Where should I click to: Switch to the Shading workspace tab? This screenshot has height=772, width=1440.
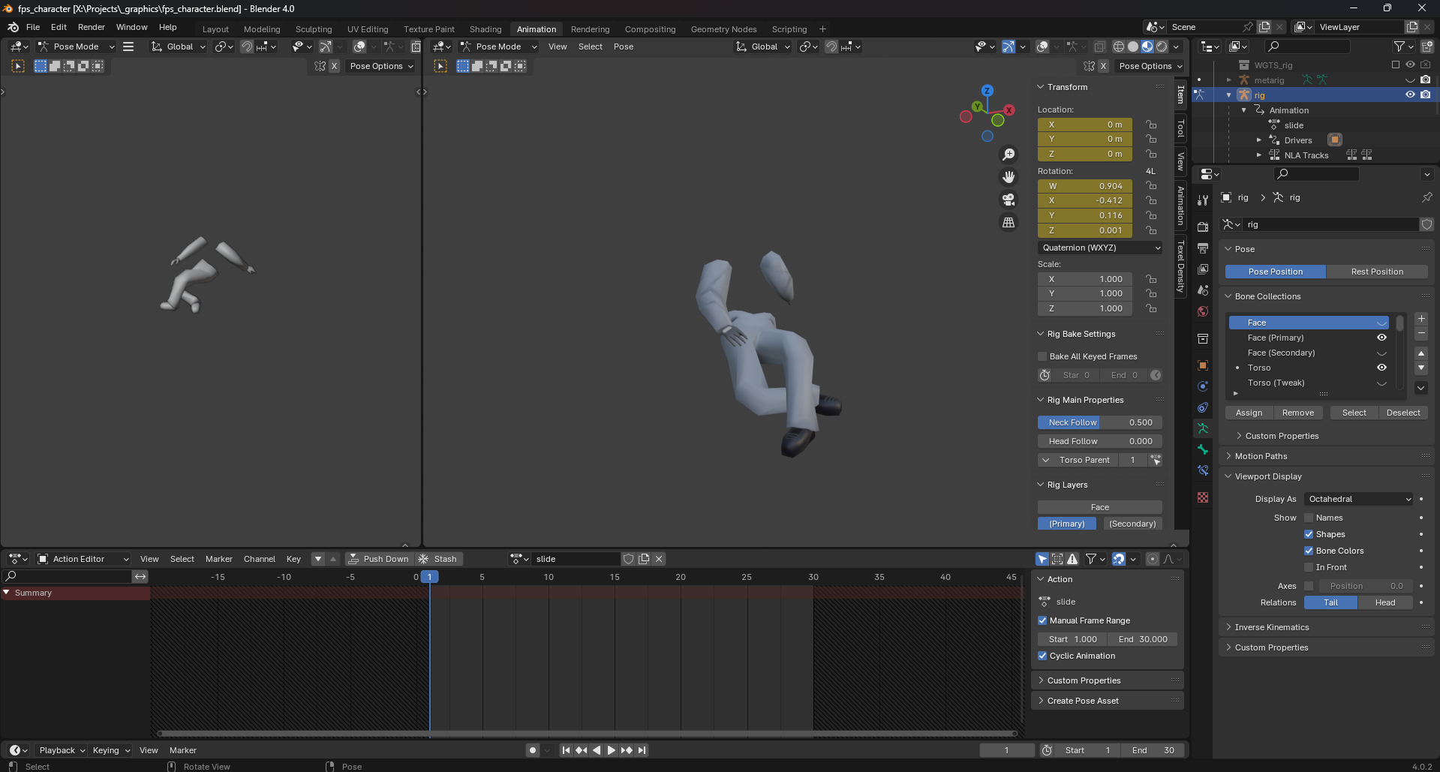pos(485,29)
